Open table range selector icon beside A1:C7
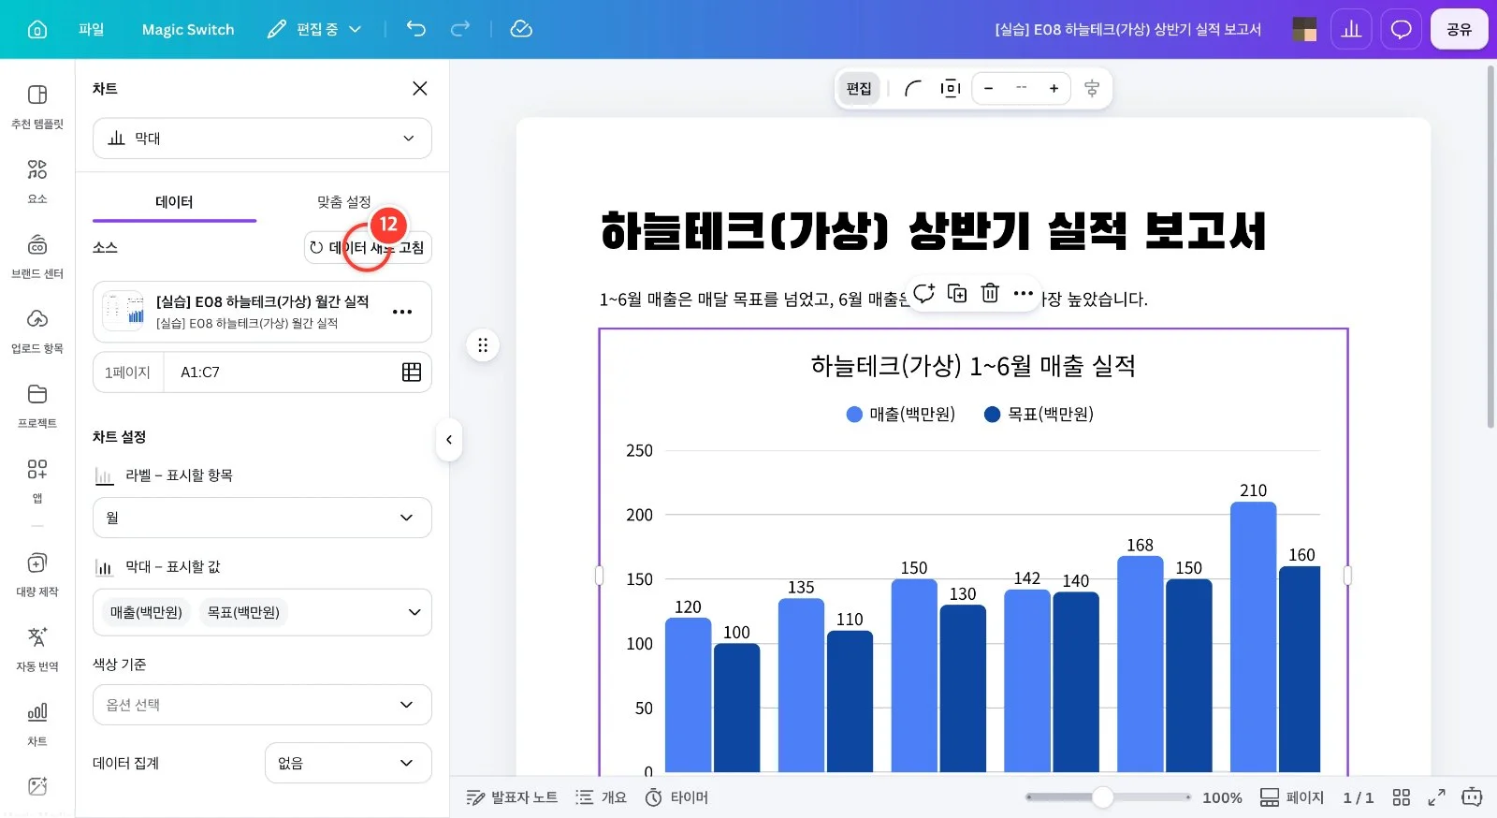 pos(412,372)
